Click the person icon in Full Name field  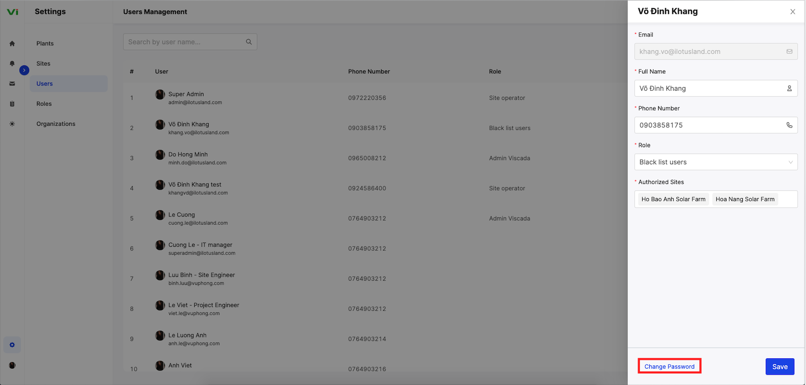[x=789, y=88]
